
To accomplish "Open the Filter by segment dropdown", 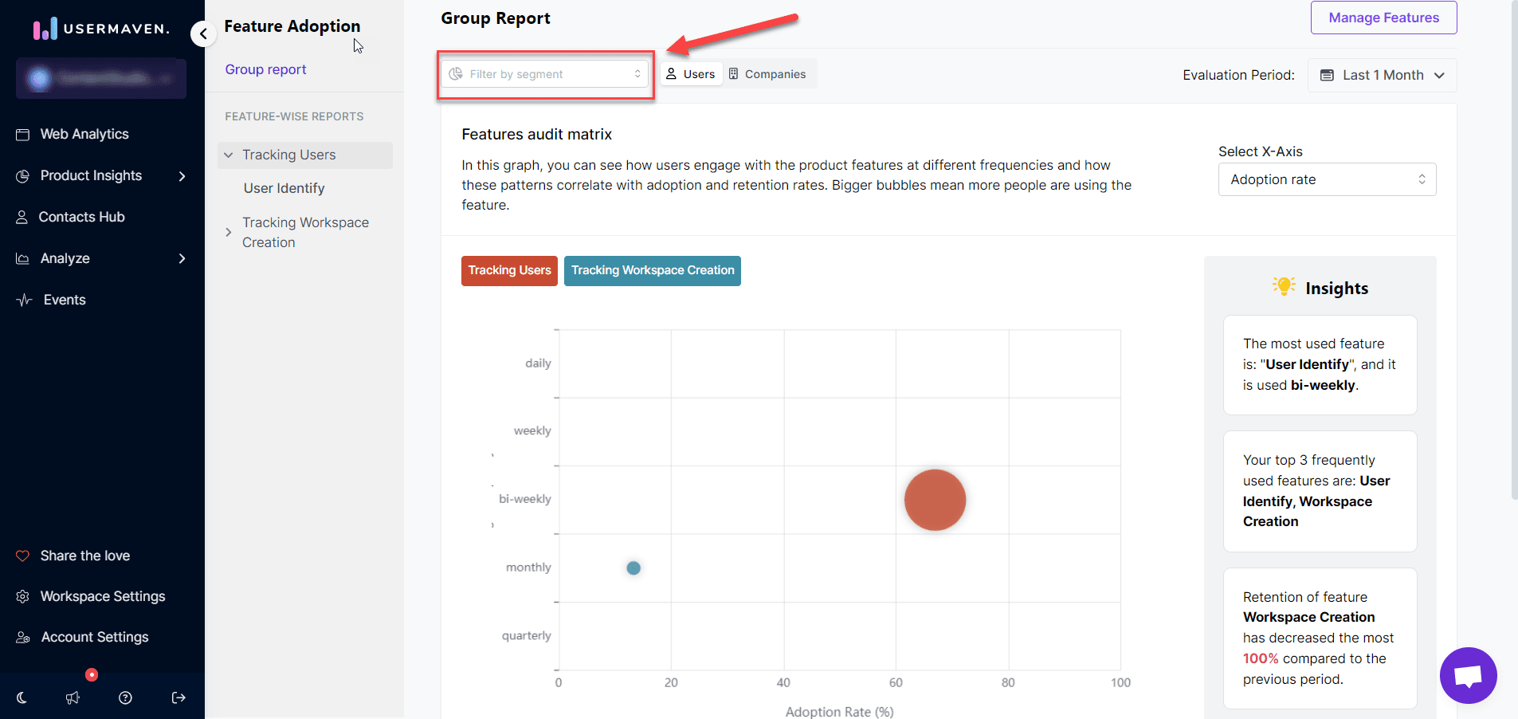I will (x=545, y=74).
